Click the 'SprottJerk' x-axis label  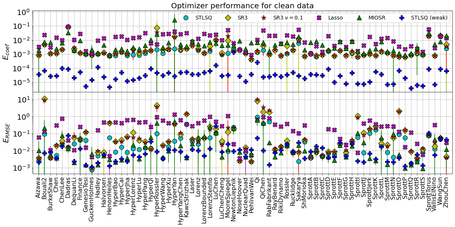tap(370, 191)
